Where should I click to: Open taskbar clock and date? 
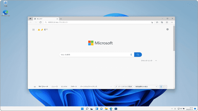pyautogui.click(x=190, y=109)
